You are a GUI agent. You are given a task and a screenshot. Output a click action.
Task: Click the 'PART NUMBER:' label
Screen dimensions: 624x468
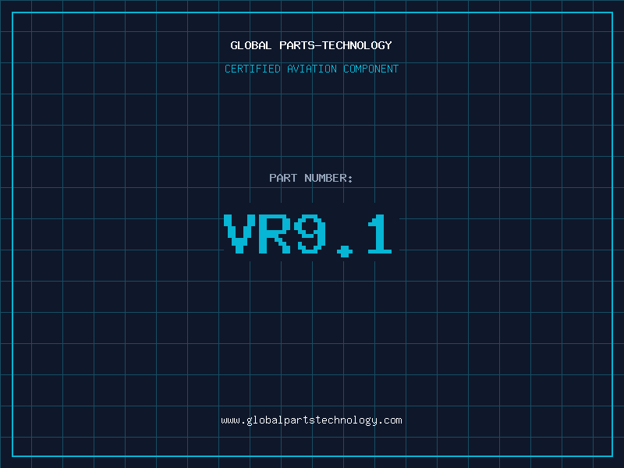pos(311,178)
